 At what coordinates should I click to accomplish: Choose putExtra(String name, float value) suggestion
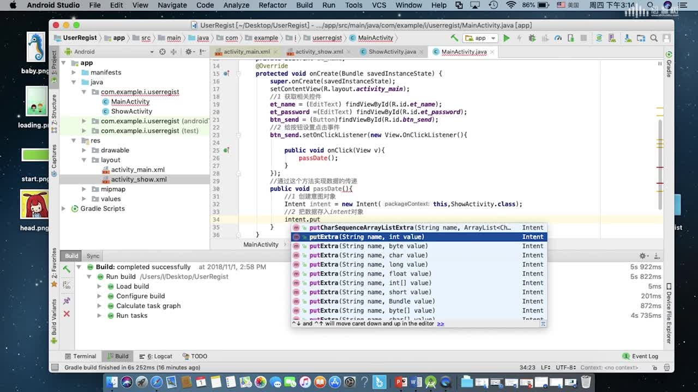419,274
